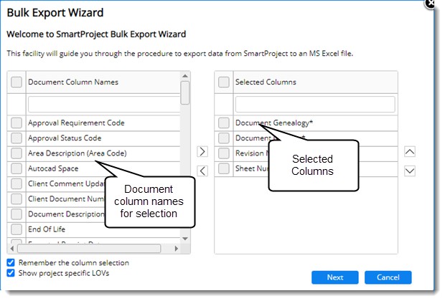The image size is (445, 301).
Task: Check the Selected Columns header checkbox
Action: click(224, 82)
